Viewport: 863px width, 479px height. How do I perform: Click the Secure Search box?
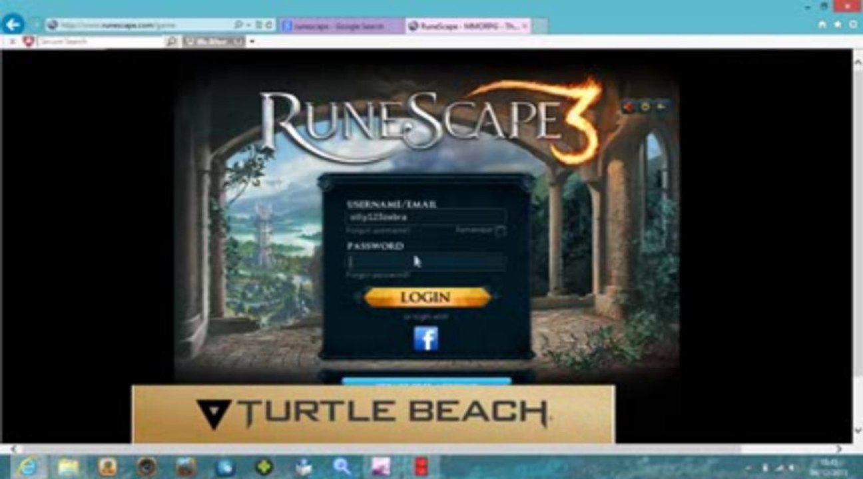pos(100,41)
